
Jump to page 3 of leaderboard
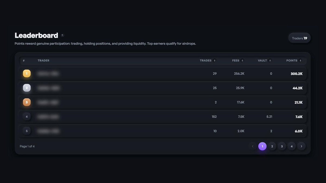(x=282, y=146)
